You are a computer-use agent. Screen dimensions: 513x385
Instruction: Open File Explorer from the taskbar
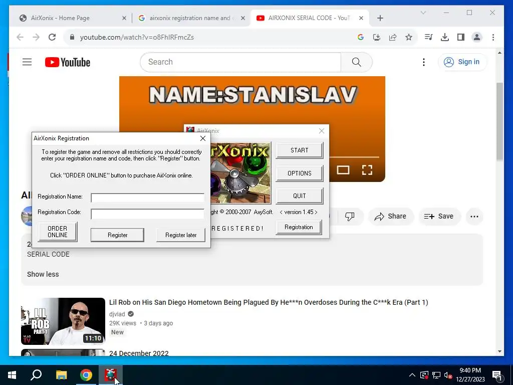coord(61,375)
